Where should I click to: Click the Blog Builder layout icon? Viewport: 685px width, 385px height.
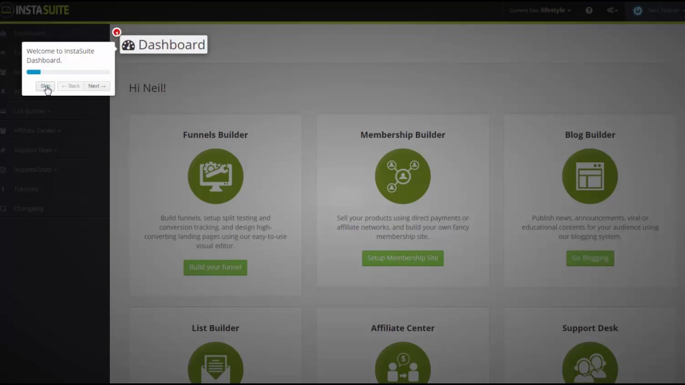pos(590,176)
